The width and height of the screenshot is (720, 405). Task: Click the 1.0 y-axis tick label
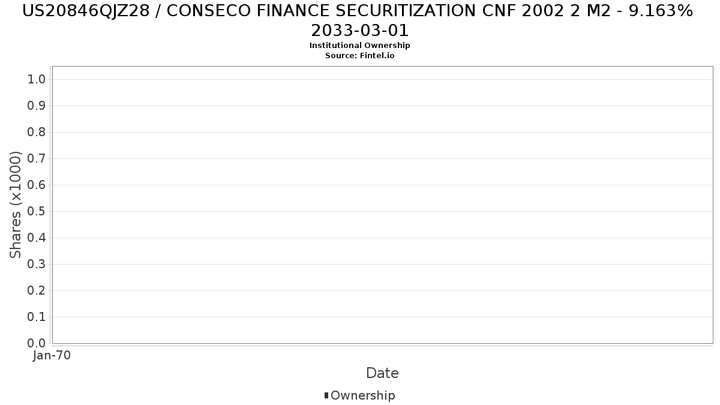pos(37,80)
